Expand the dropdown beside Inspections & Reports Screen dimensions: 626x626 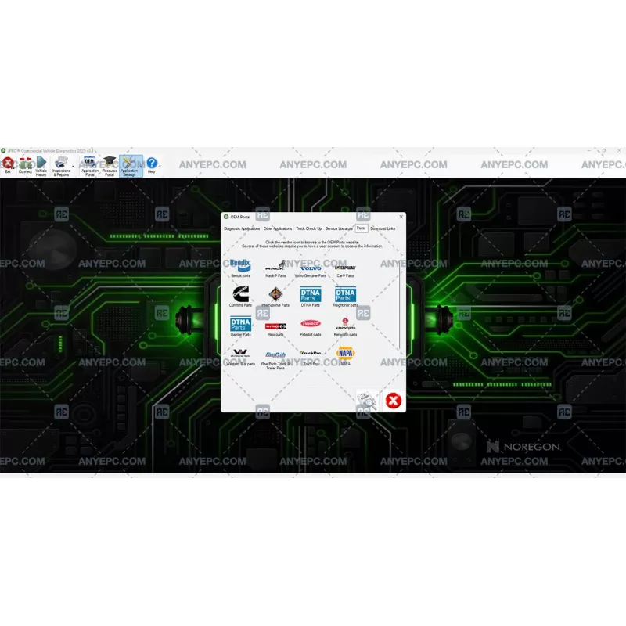73,166
